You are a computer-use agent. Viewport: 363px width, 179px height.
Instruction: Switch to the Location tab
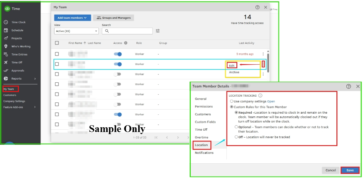pos(201,145)
